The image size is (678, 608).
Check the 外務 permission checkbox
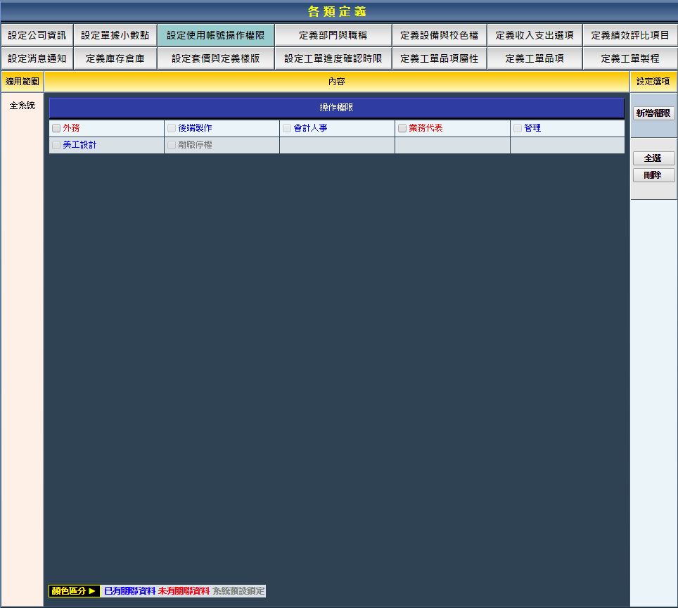click(56, 128)
